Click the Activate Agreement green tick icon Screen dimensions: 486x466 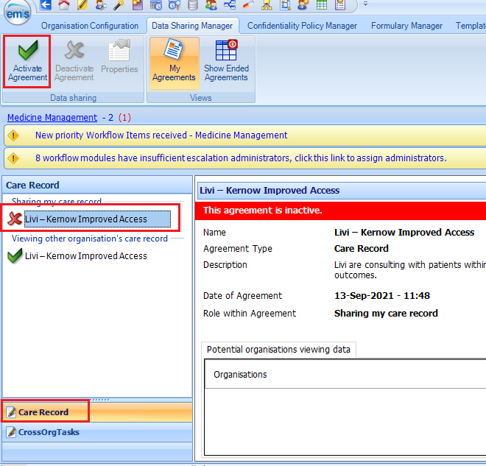coord(27,52)
